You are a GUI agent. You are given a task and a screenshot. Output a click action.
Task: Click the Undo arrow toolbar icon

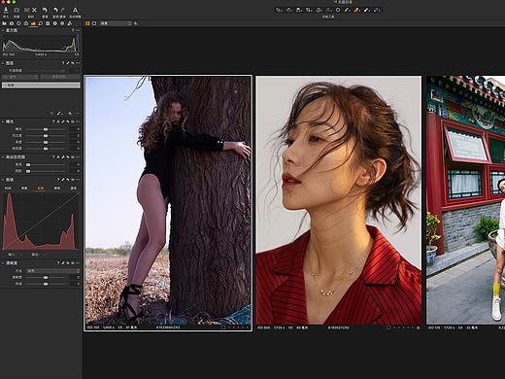(x=55, y=11)
